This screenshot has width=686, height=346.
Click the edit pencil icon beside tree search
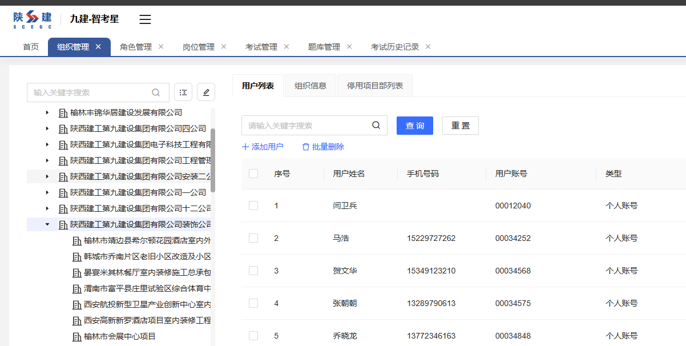(x=206, y=92)
